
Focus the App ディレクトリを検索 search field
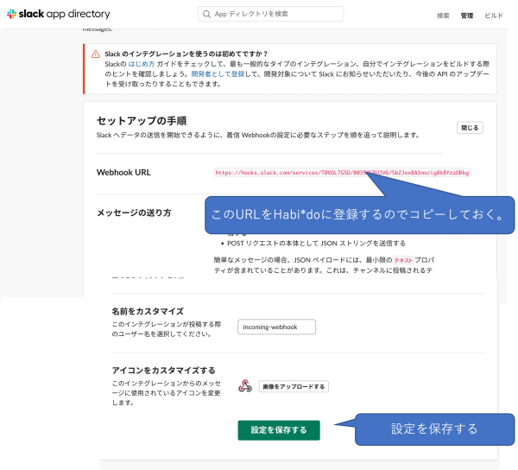point(270,14)
